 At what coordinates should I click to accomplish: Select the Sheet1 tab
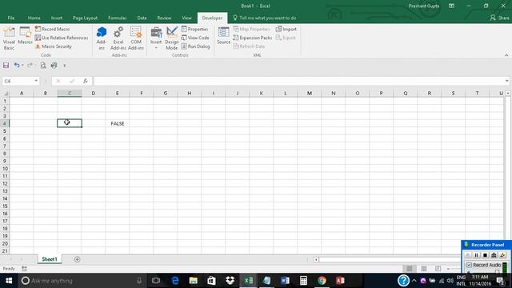click(x=50, y=259)
